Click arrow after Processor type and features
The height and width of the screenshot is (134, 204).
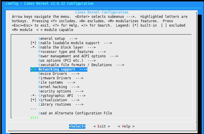click(x=102, y=52)
